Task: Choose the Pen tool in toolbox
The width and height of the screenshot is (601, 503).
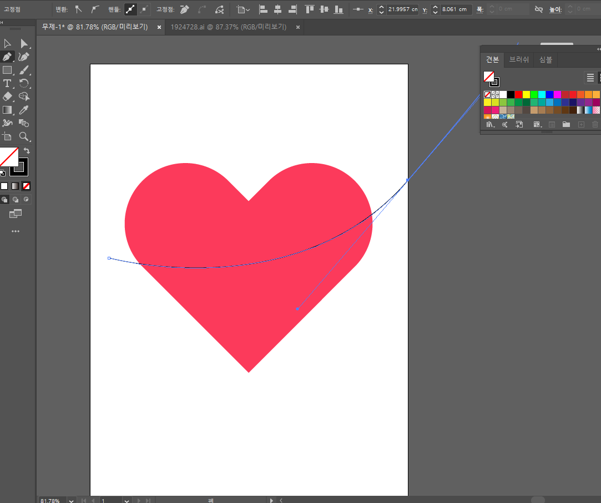Action: [x=7, y=57]
